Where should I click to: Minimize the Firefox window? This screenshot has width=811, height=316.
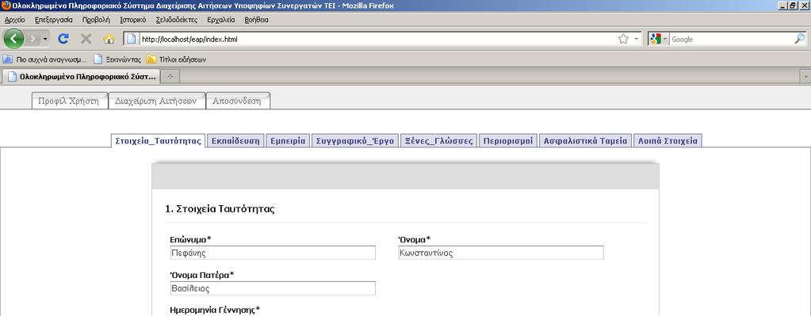point(782,6)
